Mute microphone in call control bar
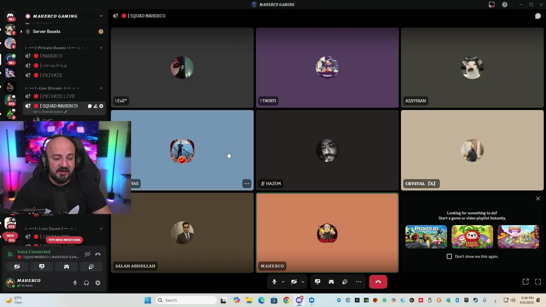This screenshot has height=307, width=546. point(274,282)
